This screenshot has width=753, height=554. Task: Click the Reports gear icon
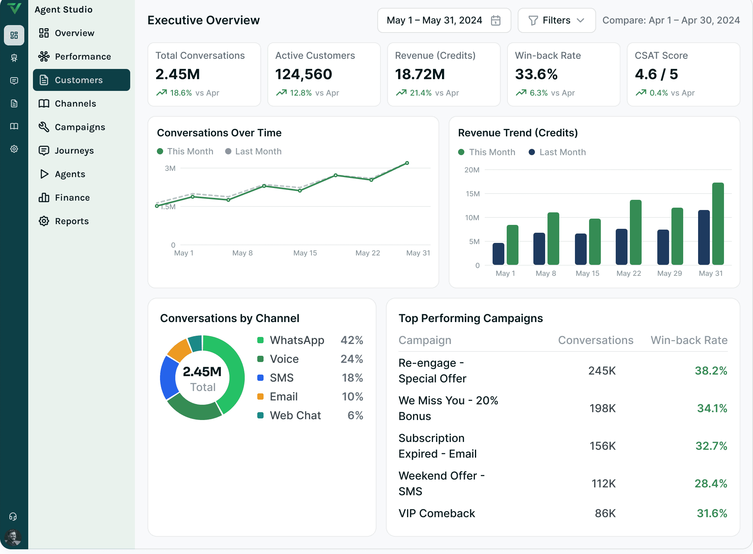[x=44, y=221]
